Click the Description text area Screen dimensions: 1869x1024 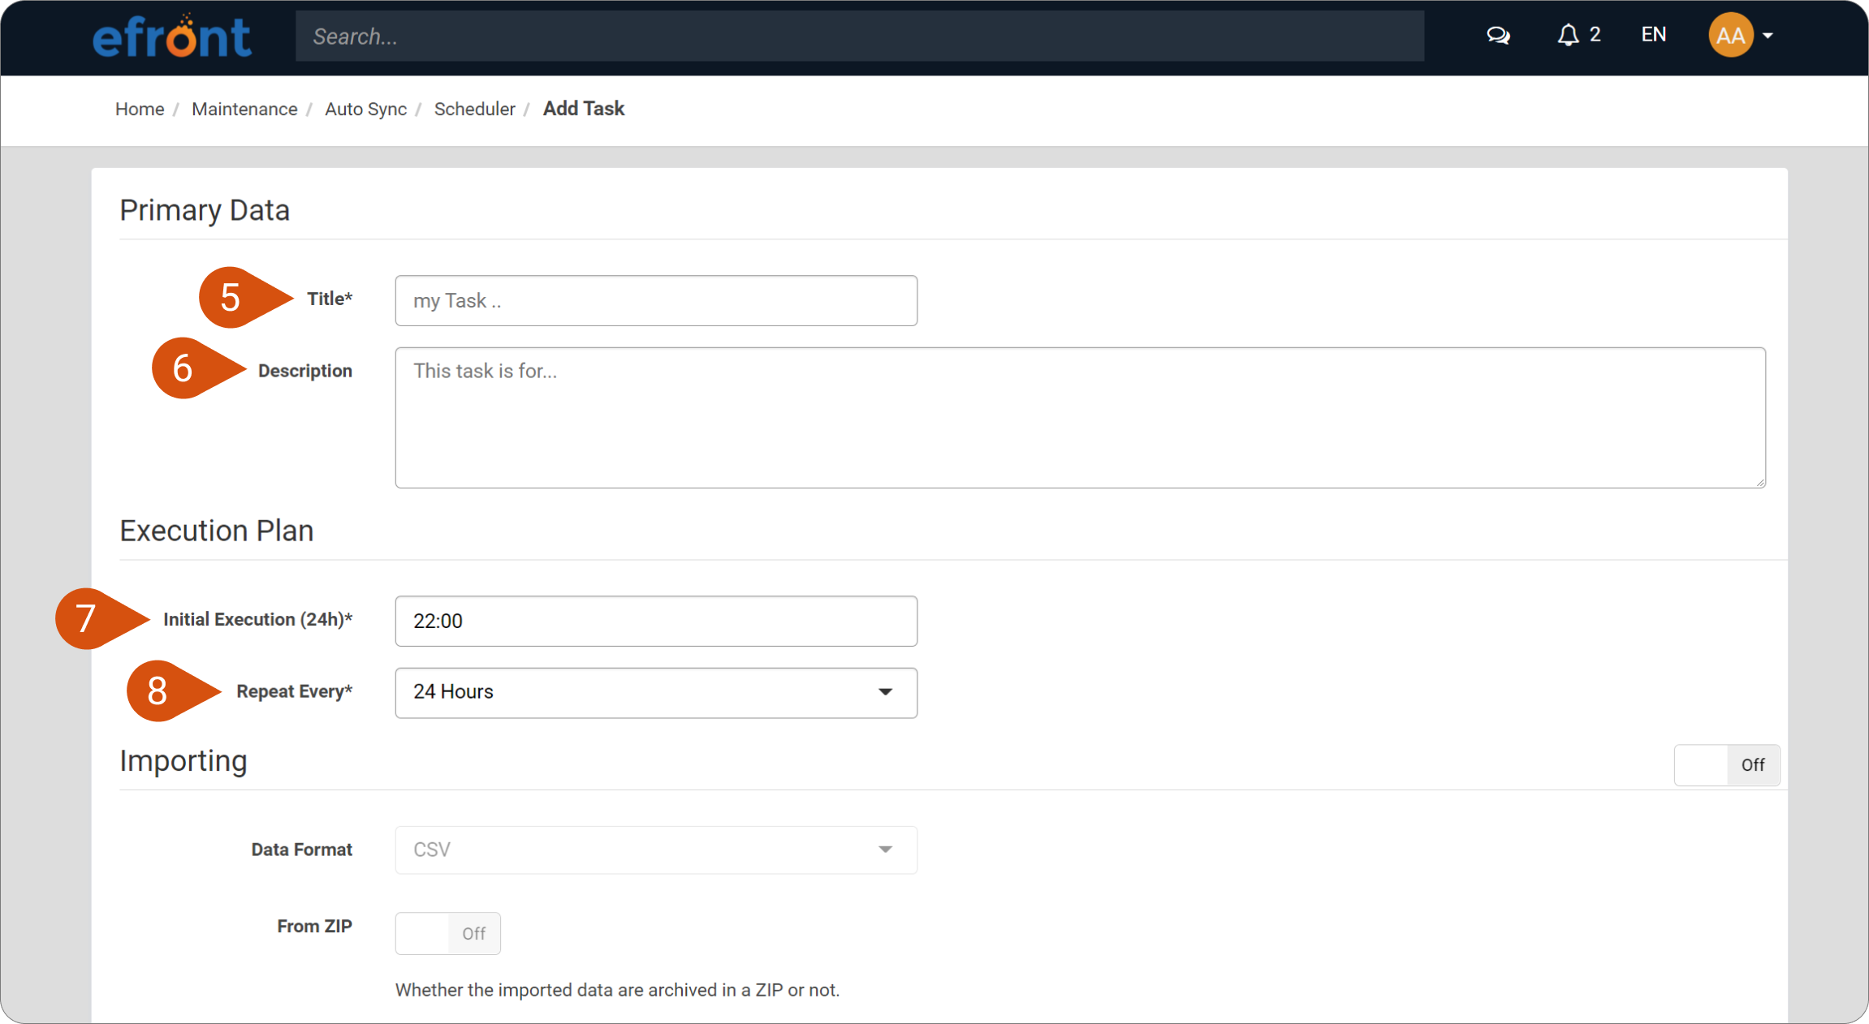click(1080, 417)
